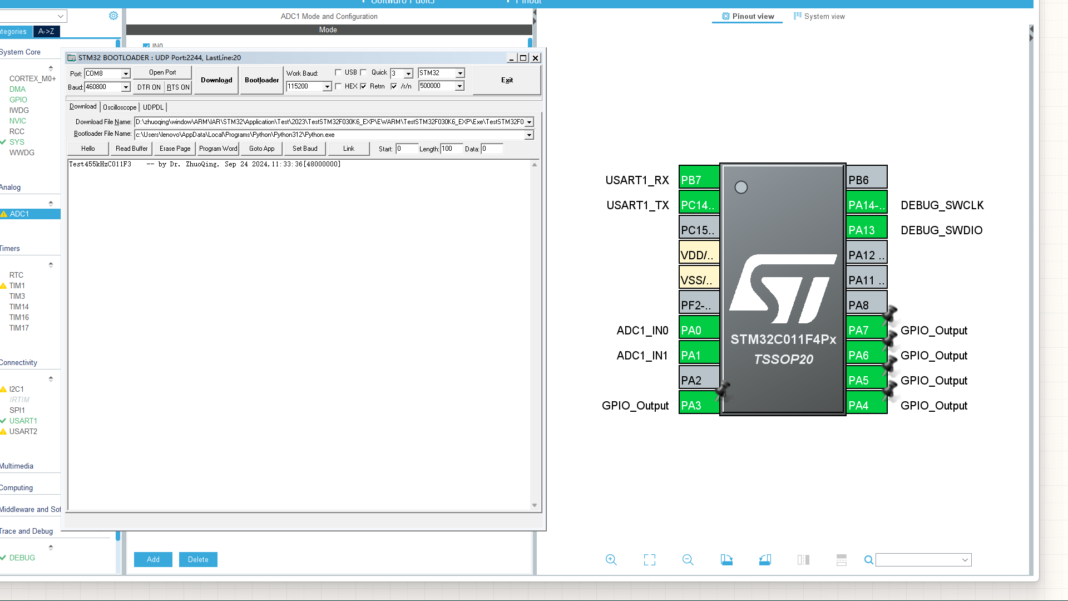Image resolution: width=1068 pixels, height=601 pixels.
Task: Click the Bootloader button
Action: 262,80
